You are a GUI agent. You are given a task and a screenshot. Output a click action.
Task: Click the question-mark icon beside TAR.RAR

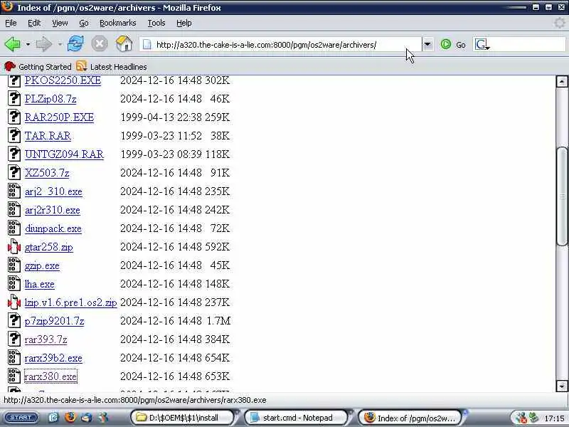[x=14, y=135]
